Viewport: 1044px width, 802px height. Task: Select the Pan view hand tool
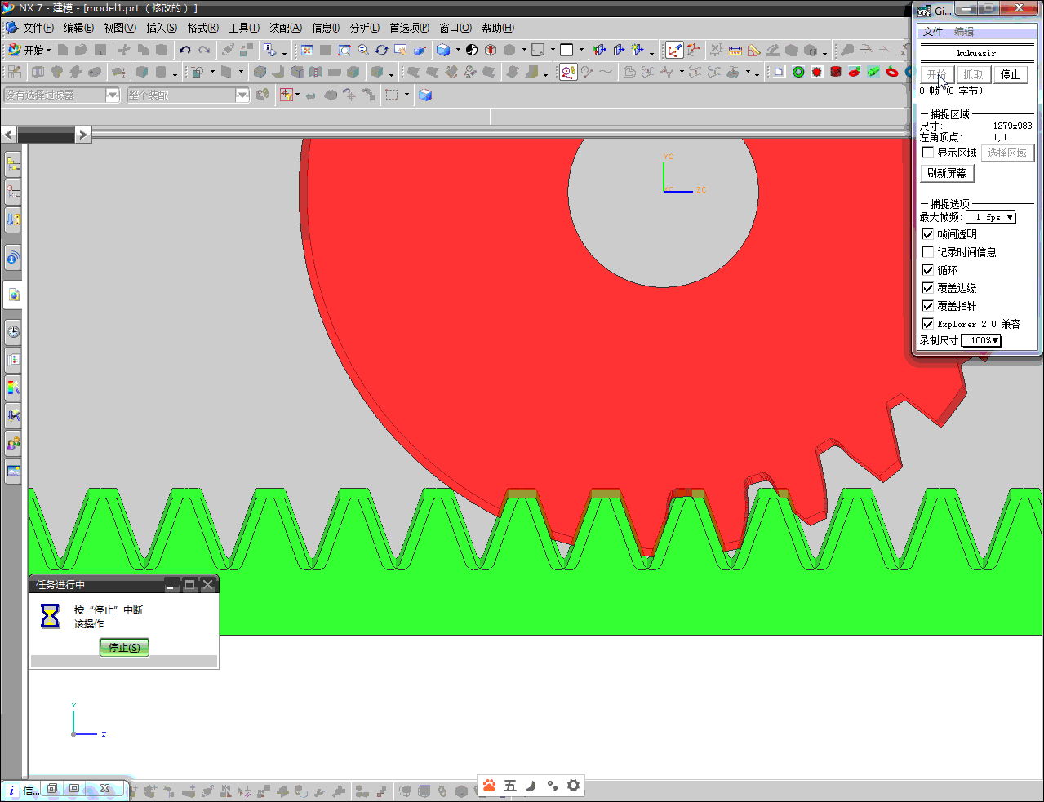[x=401, y=50]
